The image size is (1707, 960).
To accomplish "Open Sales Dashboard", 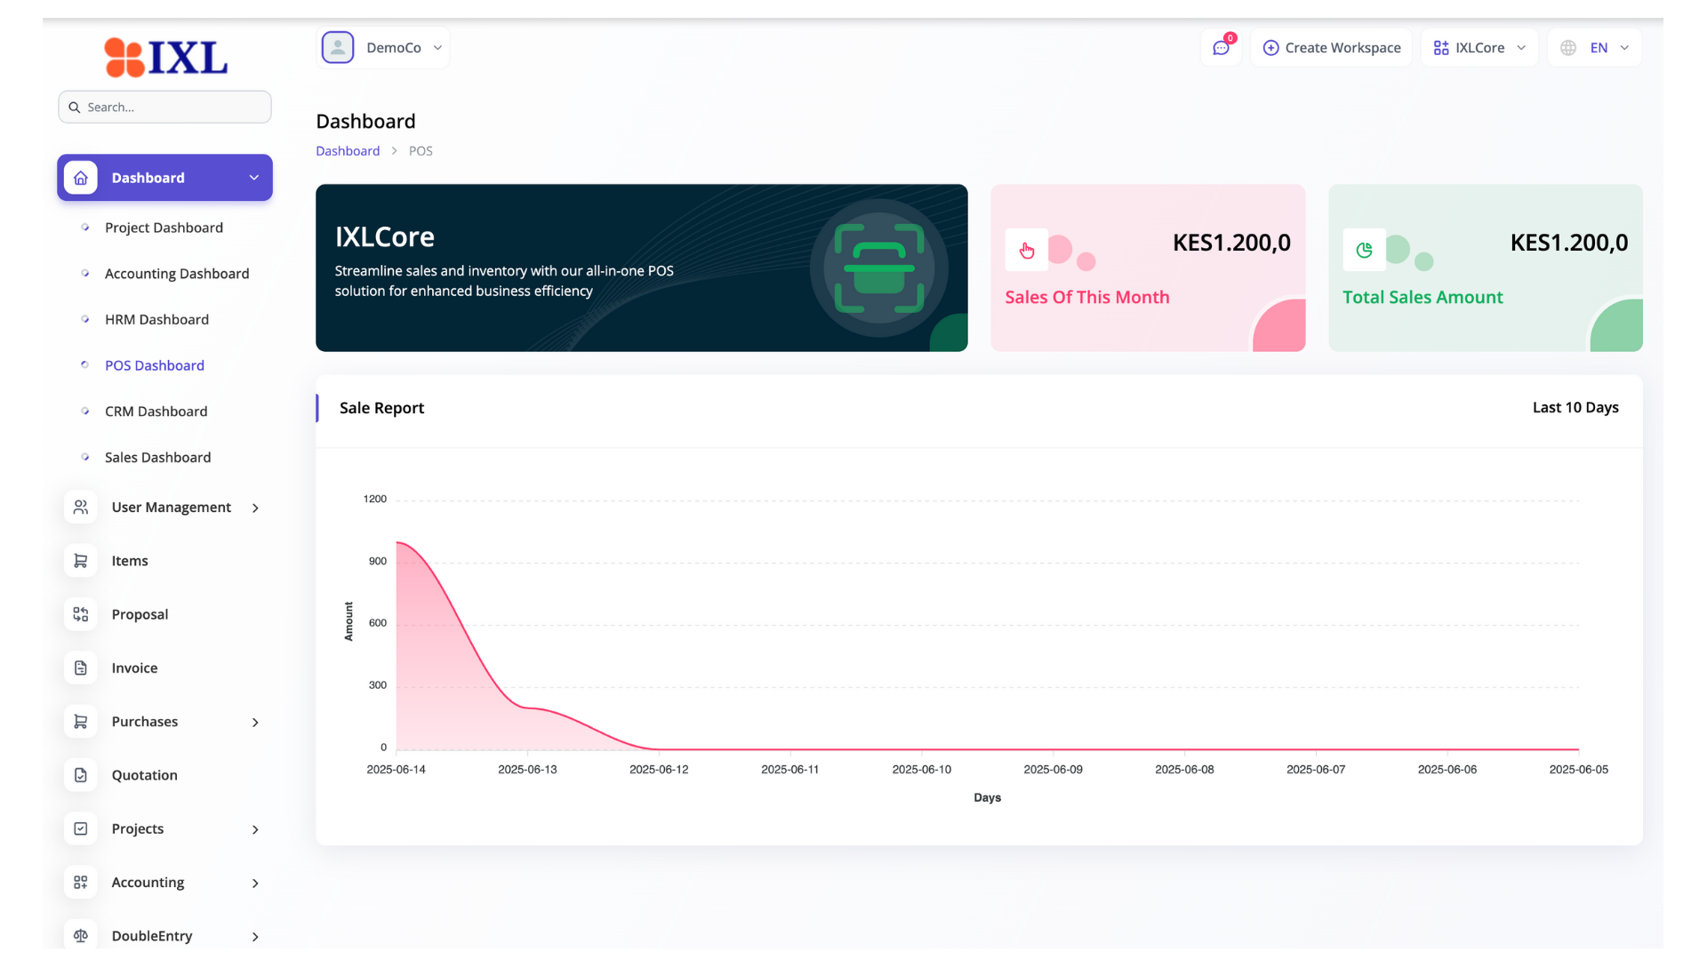I will click(157, 458).
